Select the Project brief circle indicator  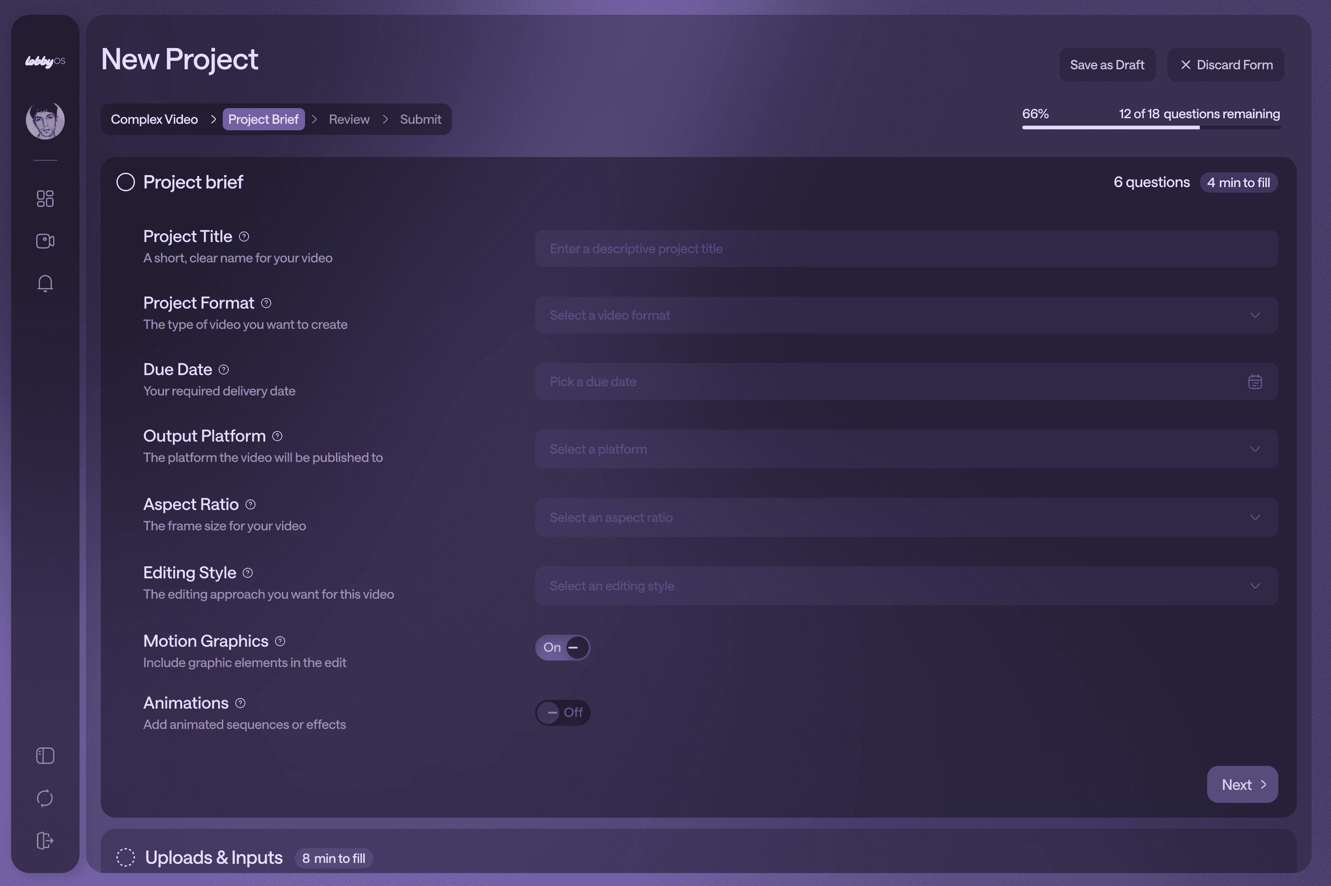coord(125,182)
